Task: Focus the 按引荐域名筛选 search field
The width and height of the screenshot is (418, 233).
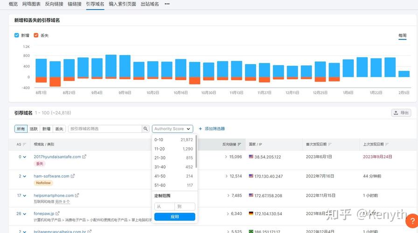Action: click(105, 129)
